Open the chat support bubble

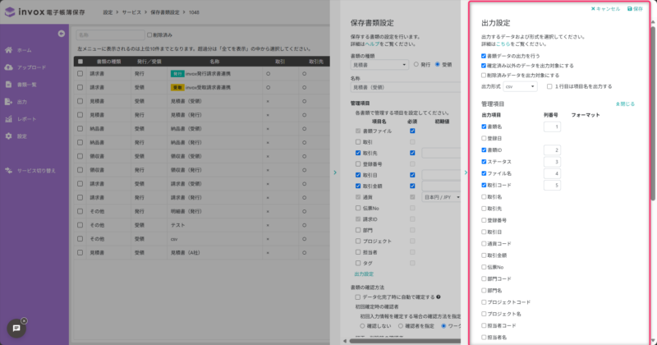pyautogui.click(x=16, y=329)
